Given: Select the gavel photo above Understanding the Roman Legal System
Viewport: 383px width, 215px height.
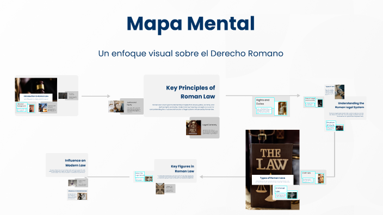Looking at the screenshot, I should [339, 92].
